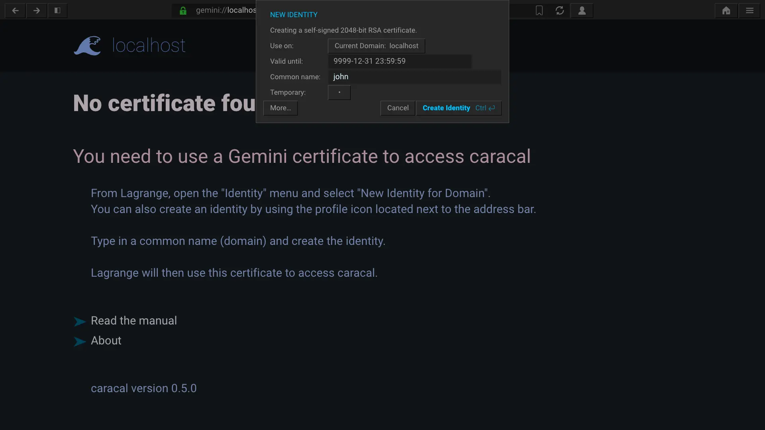Click the arrow beside About

(x=80, y=341)
